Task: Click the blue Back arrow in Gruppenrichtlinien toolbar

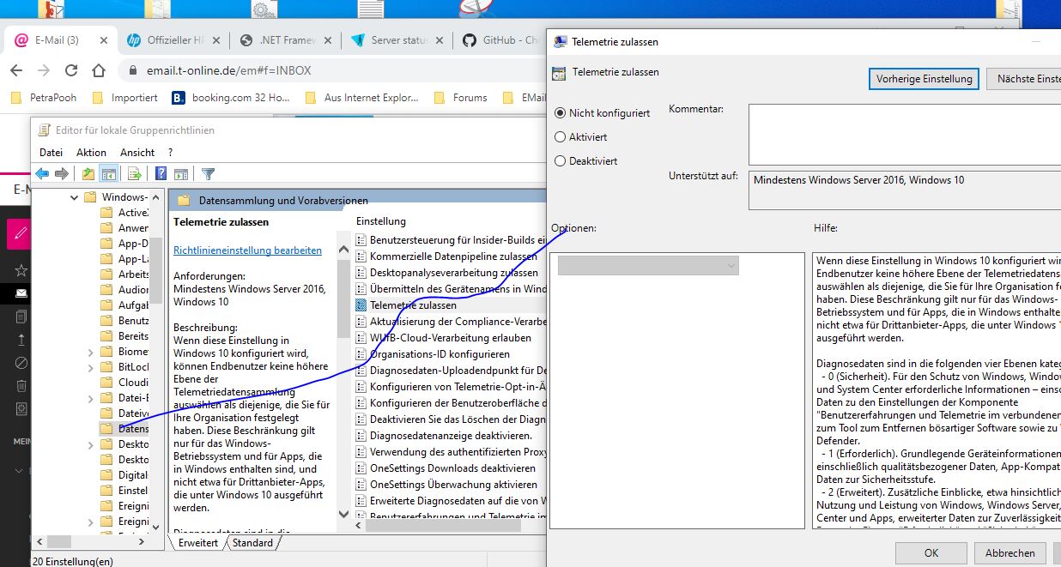Action: [42, 173]
